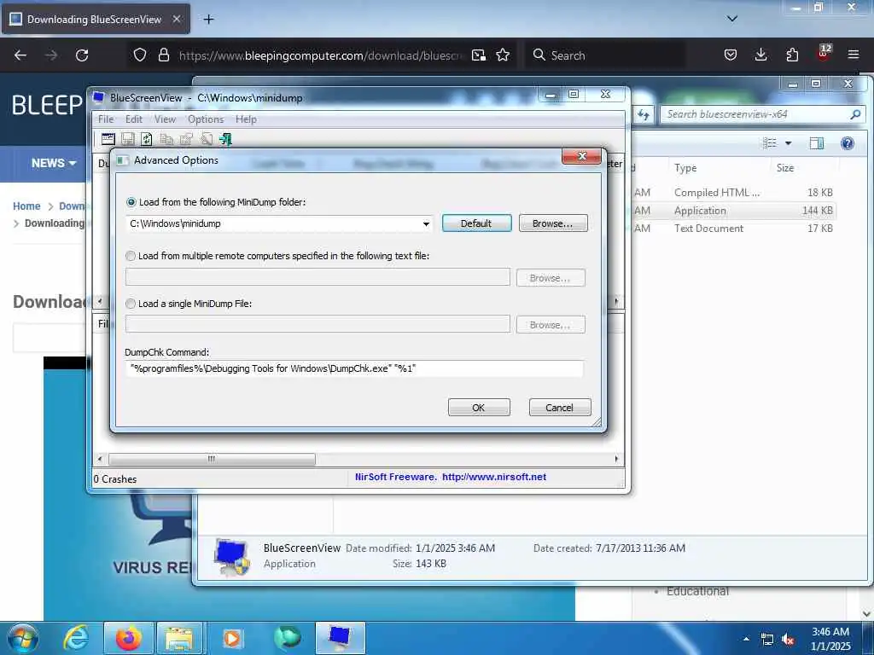Open Explorer help question-mark icon
This screenshot has width=874, height=655.
pos(848,143)
